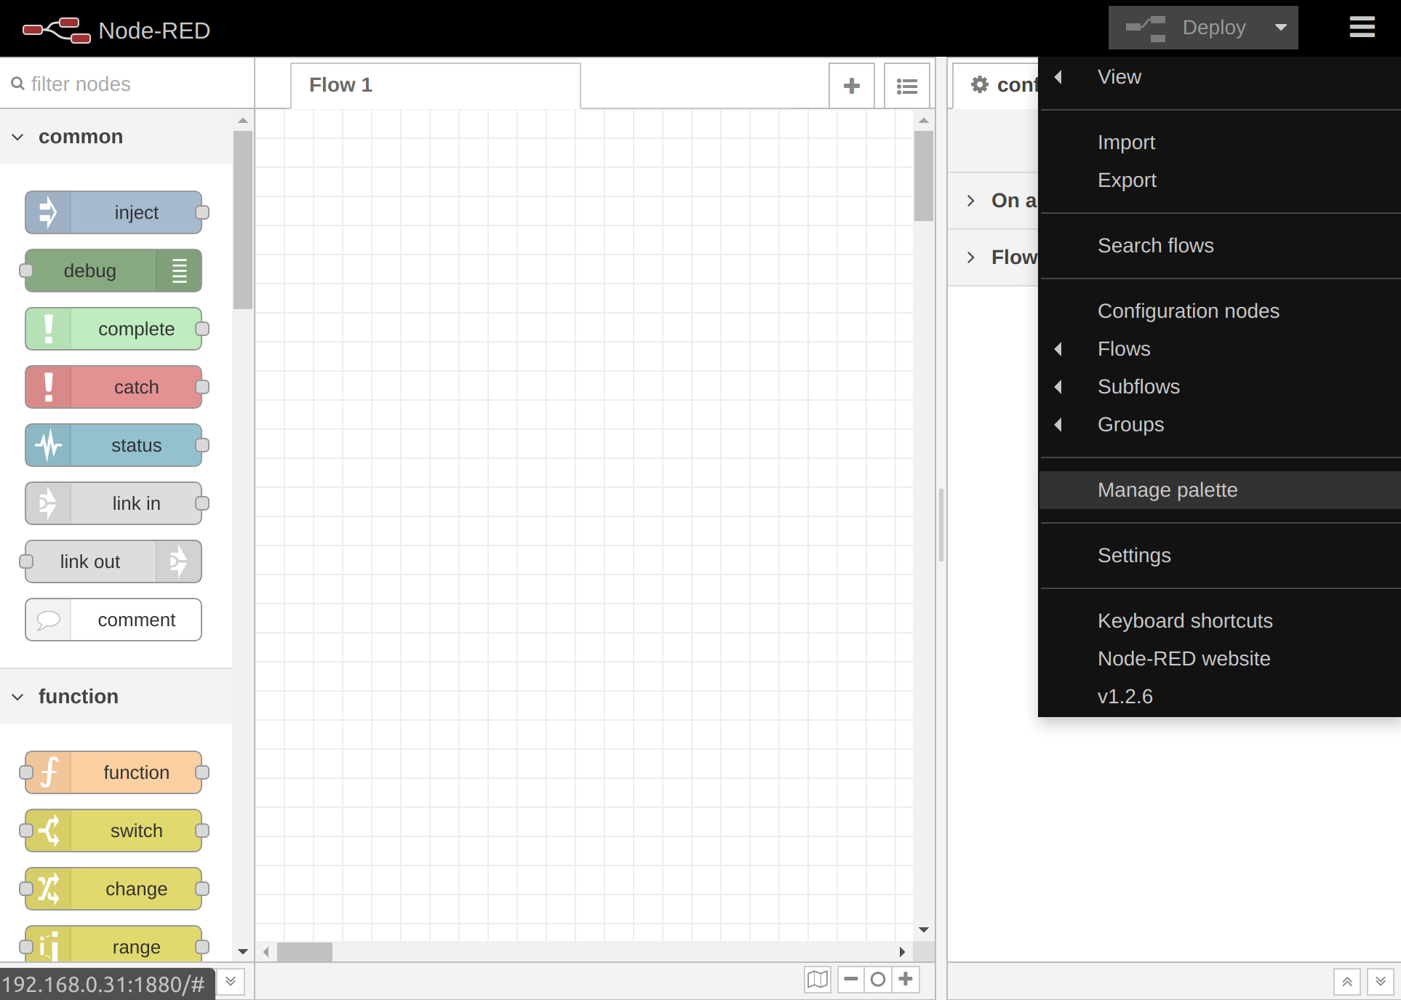Choose Search flows menu item
This screenshot has width=1401, height=1000.
(1221, 246)
